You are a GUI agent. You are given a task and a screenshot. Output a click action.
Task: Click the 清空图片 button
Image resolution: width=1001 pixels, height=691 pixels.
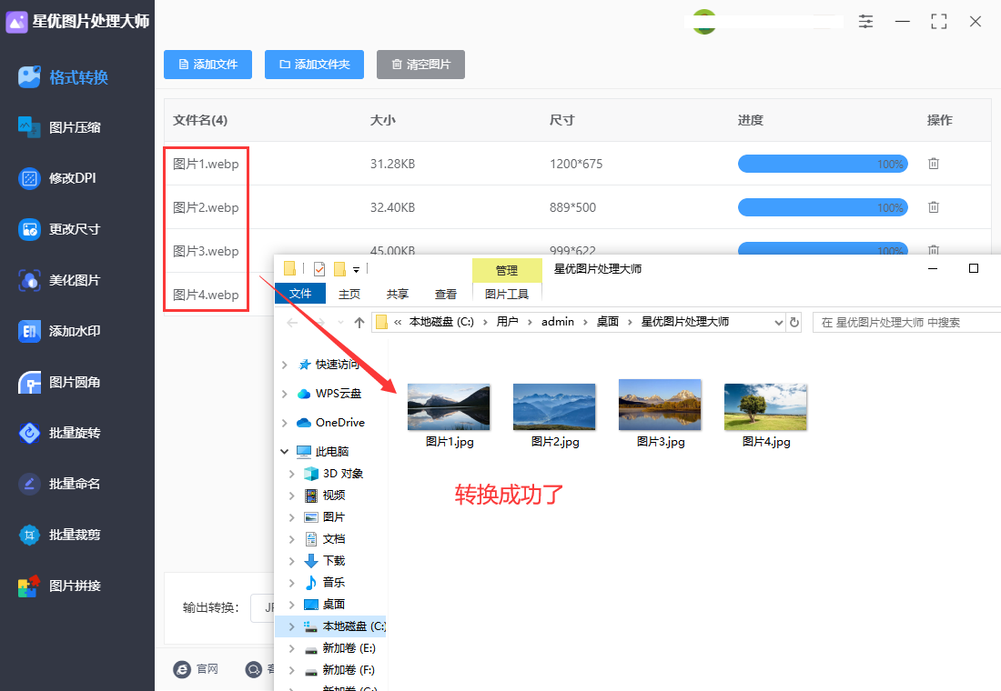[420, 65]
